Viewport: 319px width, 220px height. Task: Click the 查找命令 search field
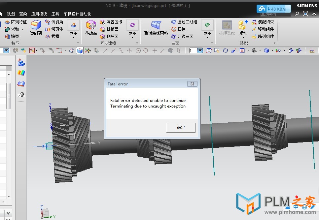275,14
